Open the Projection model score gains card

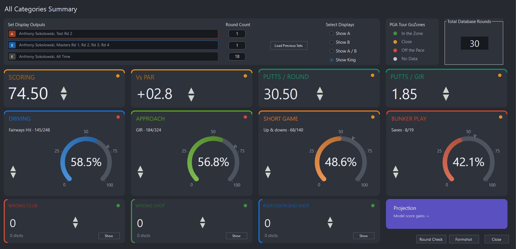pyautogui.click(x=447, y=214)
